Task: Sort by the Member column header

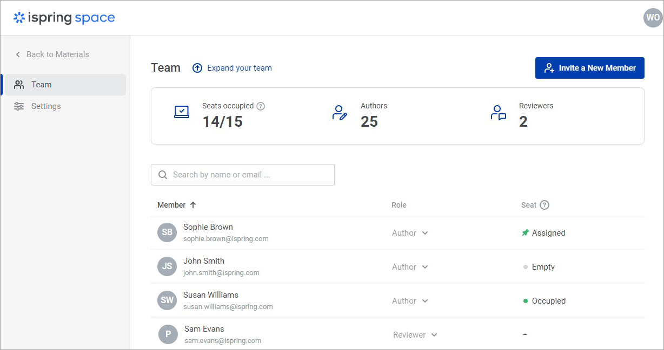Action: click(x=171, y=205)
